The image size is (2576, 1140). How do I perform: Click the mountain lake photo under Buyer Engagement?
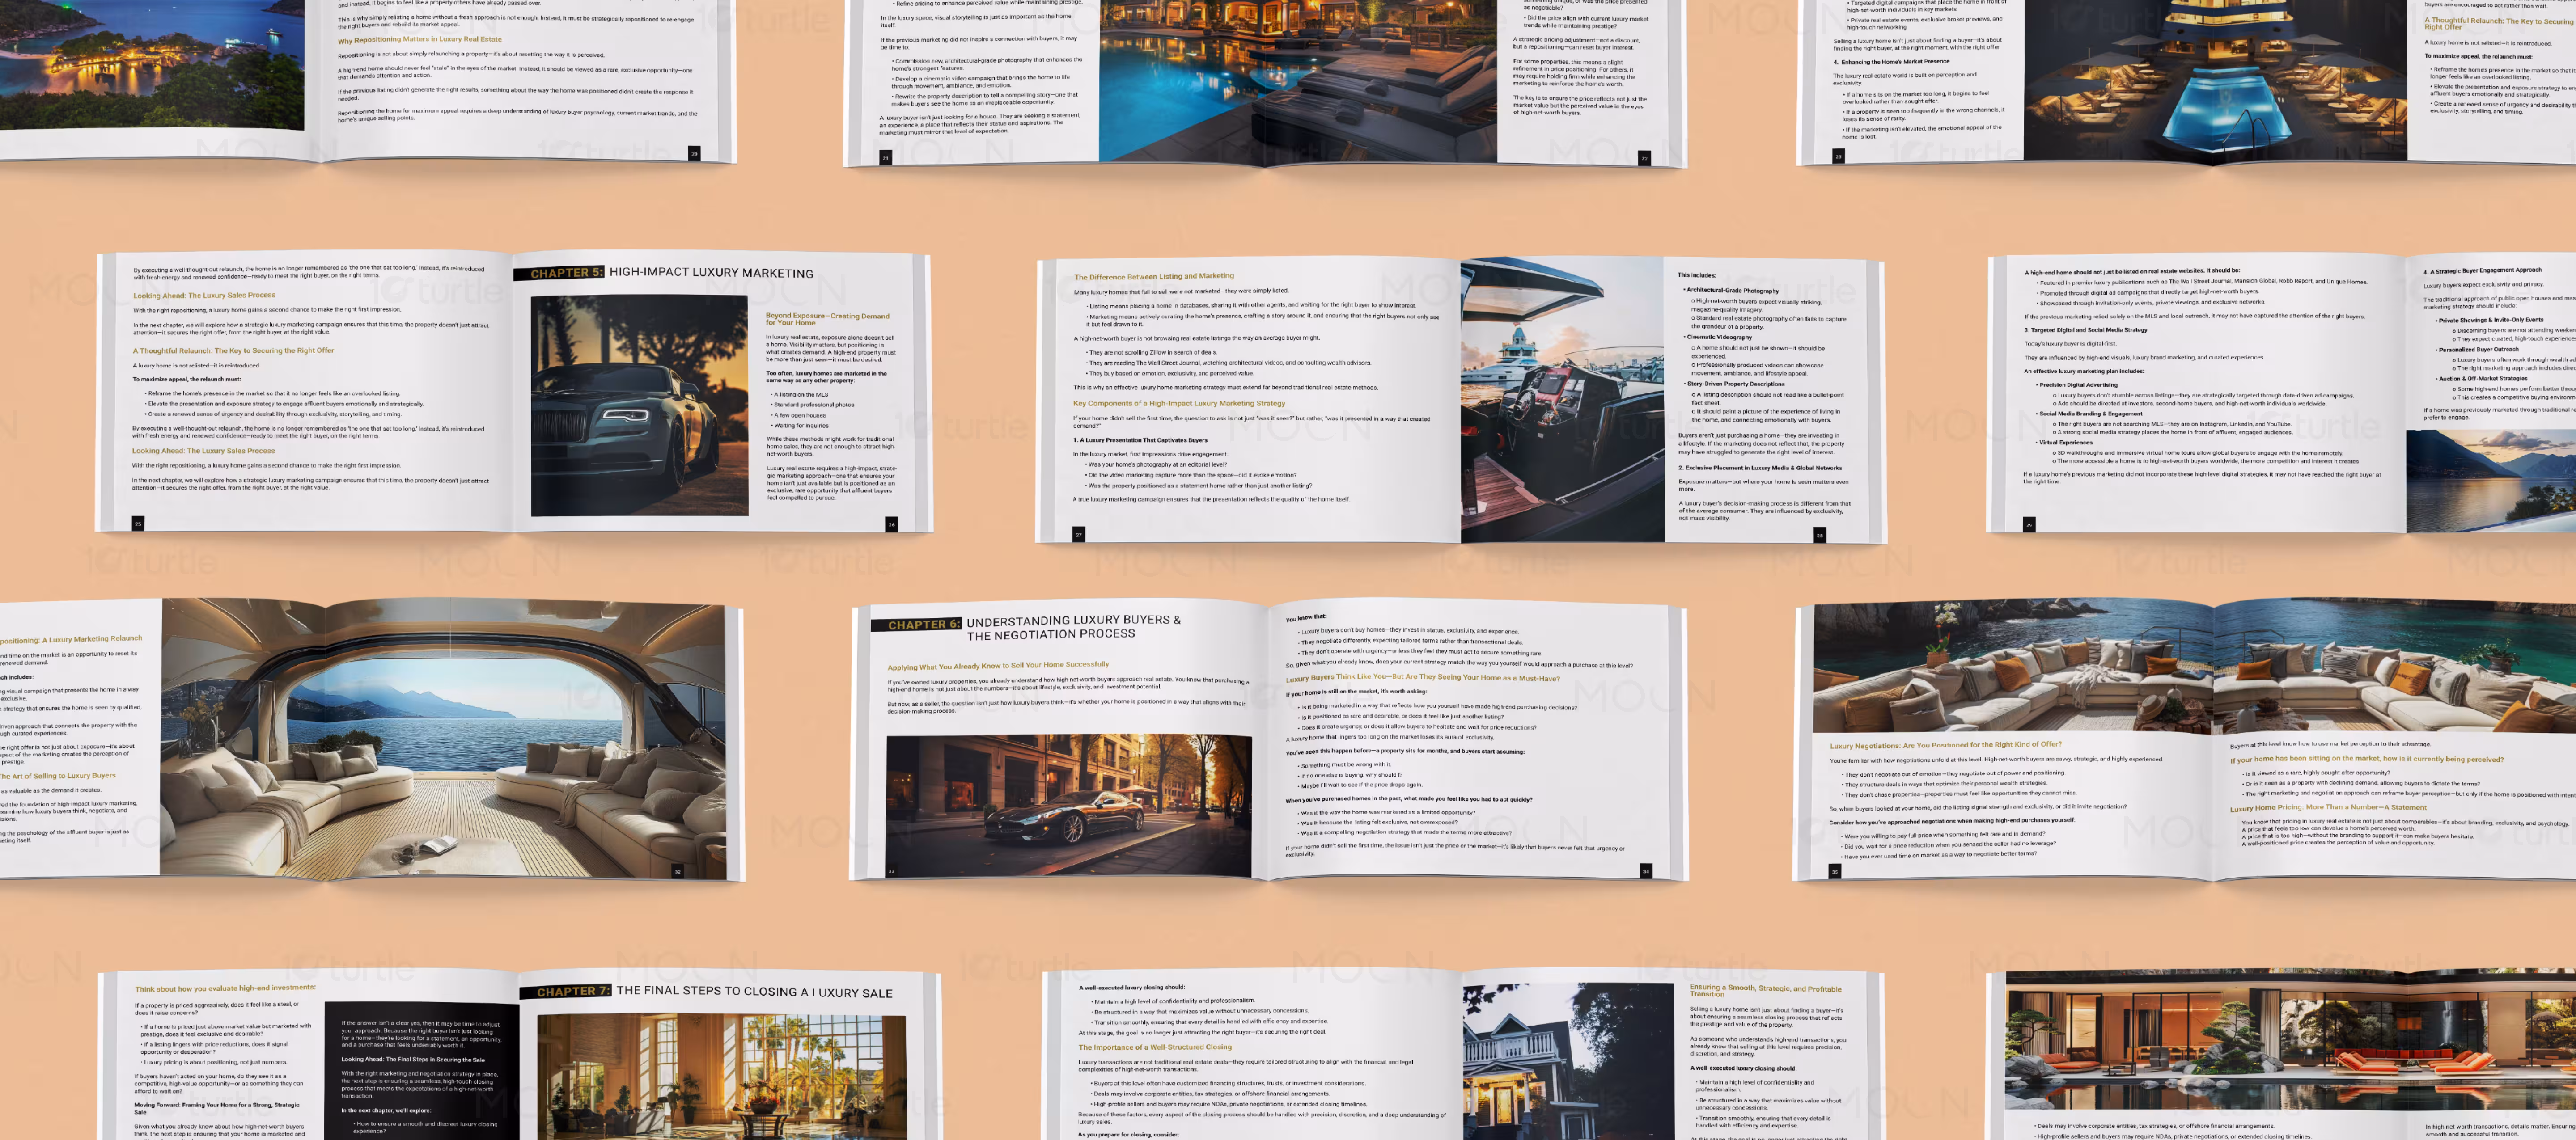point(2491,481)
